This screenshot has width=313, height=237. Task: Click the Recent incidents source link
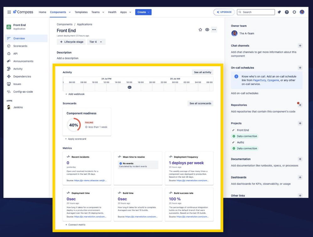pos(90,181)
